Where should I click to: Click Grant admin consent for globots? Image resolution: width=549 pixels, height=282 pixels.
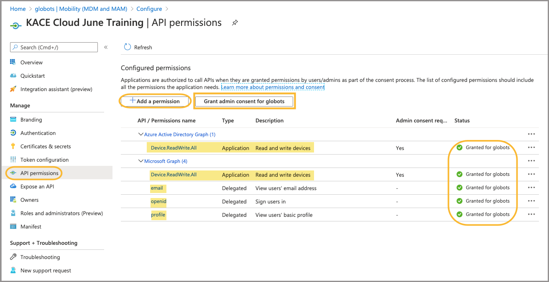pyautogui.click(x=244, y=101)
